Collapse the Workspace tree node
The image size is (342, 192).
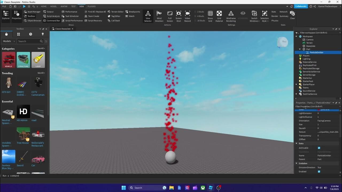[296, 36]
